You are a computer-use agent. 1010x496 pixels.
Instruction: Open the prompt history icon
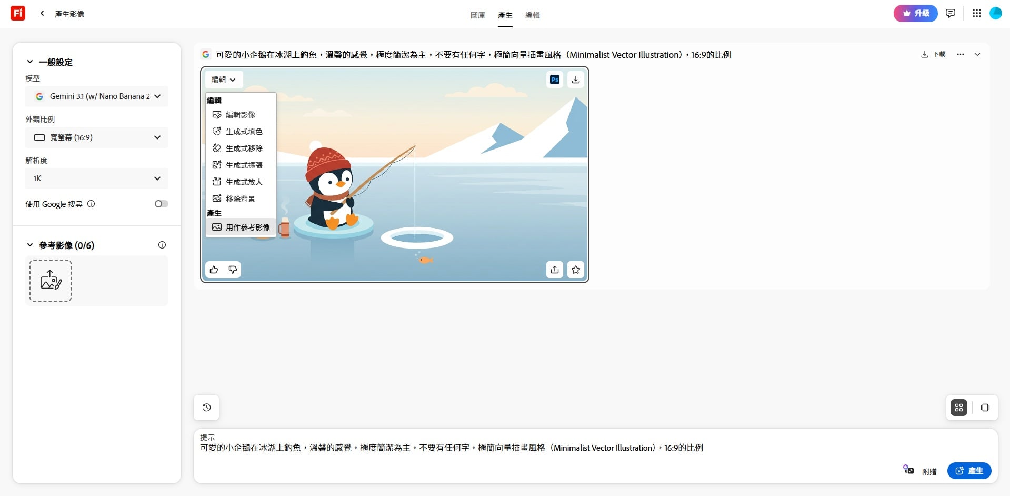[206, 408]
